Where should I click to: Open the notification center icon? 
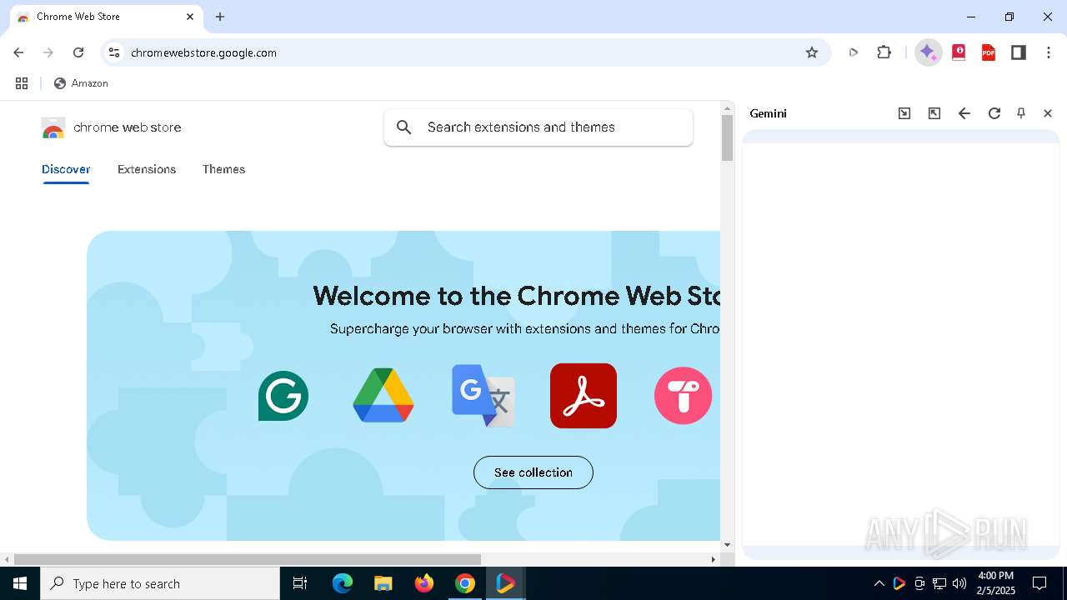point(1039,583)
